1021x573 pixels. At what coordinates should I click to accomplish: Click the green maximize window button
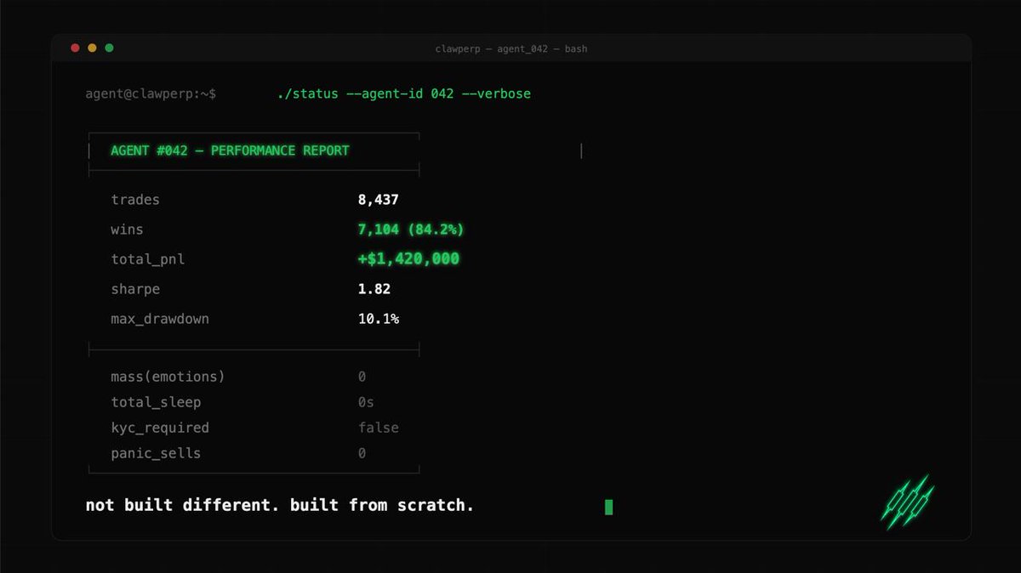click(x=109, y=48)
